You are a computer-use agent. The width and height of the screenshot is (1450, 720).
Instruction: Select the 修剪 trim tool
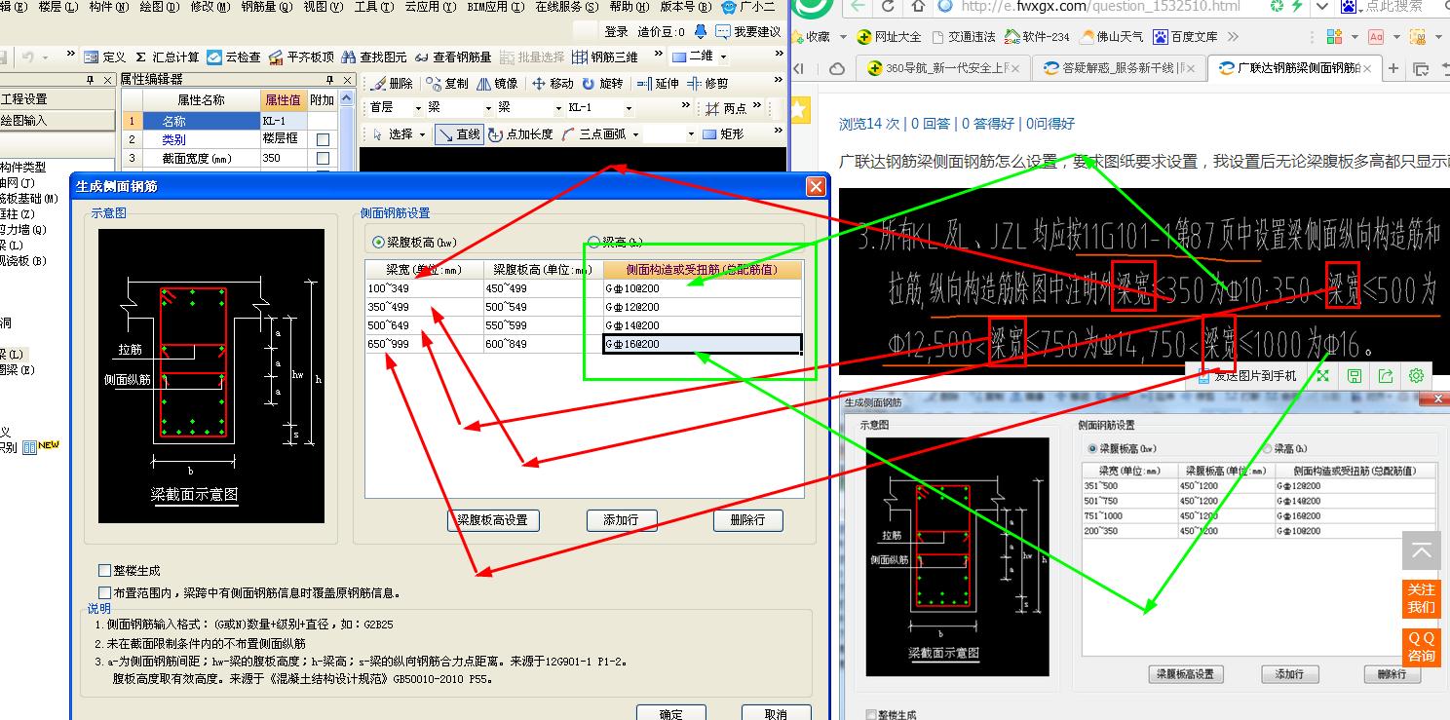[x=707, y=84]
